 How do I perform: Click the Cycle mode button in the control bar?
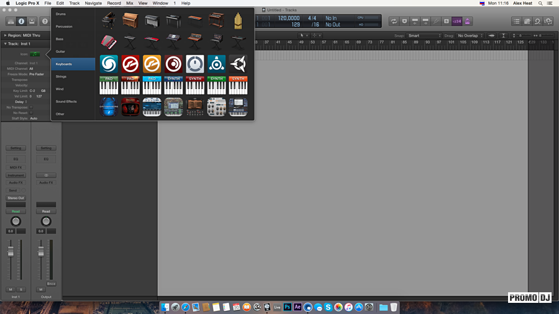(394, 21)
